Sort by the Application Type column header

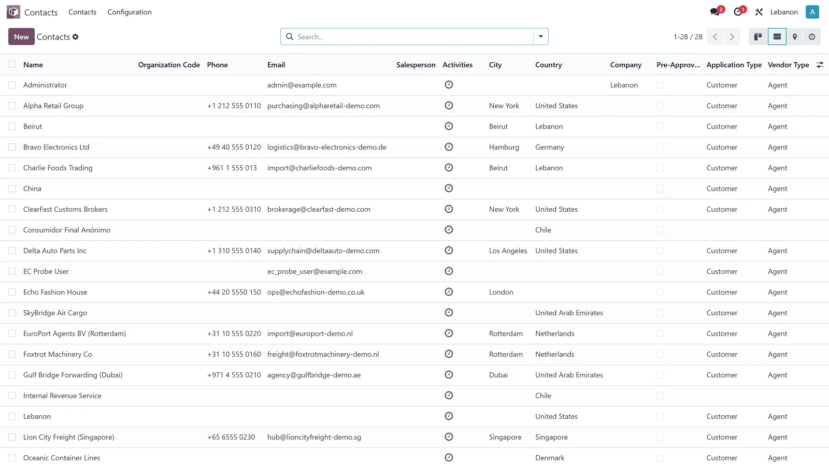click(x=734, y=65)
